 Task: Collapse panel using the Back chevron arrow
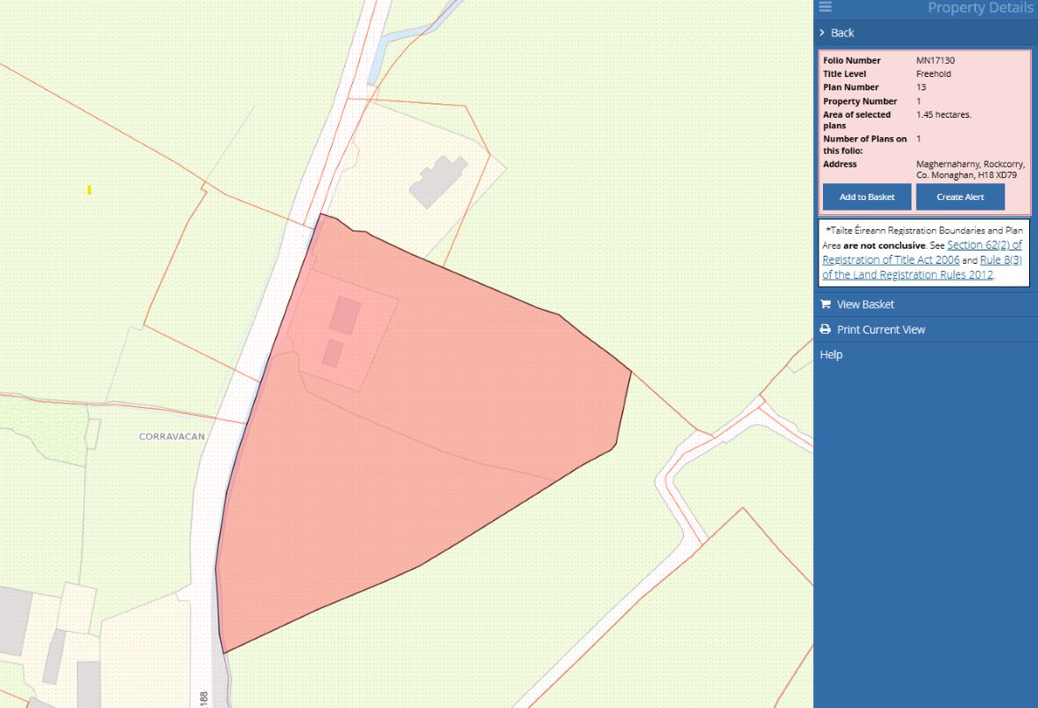coord(822,33)
